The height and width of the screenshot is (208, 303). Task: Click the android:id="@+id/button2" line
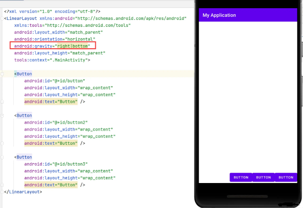pyautogui.click(x=56, y=122)
